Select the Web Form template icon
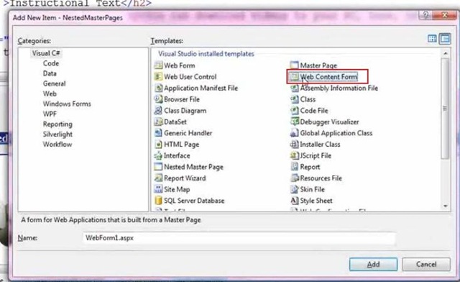 pos(158,65)
